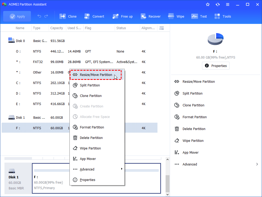Select Resize/Move Partition in context menu
Screen dimensions: 262x197
(x=97, y=75)
